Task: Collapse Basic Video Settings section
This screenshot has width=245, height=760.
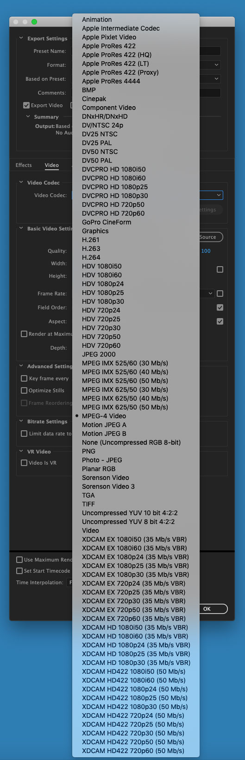Action: 21,229
